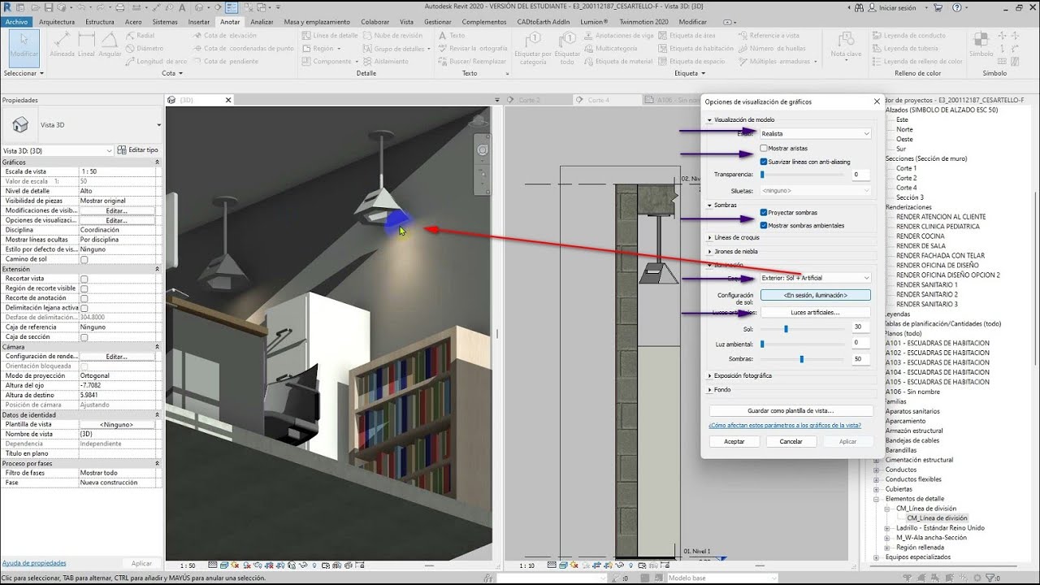
Task: Select RENDER COCINA in project browser
Action: 920,236
